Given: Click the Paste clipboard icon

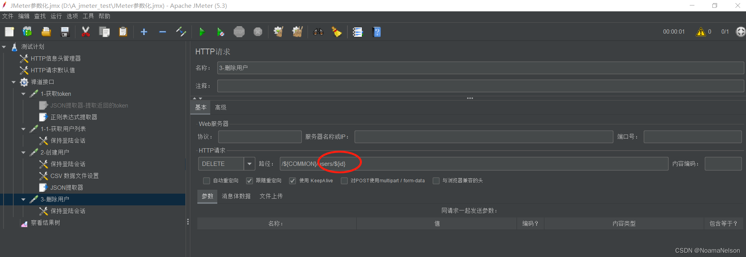Looking at the screenshot, I should pos(123,32).
